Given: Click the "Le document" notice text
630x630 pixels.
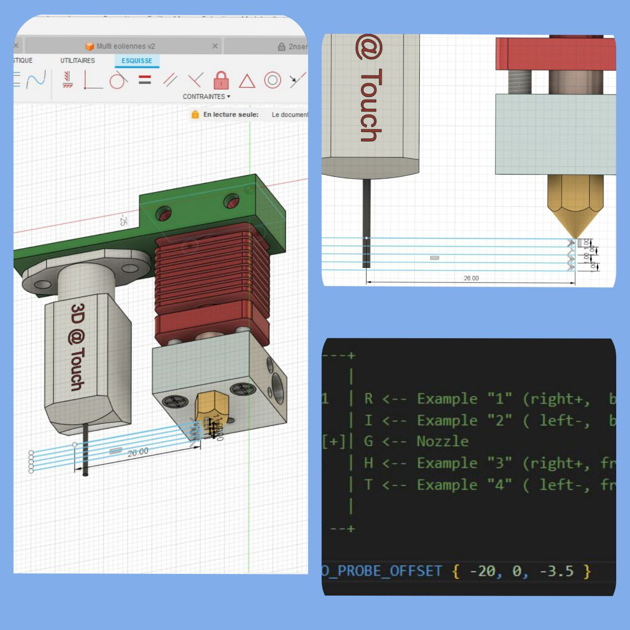Looking at the screenshot, I should [x=290, y=115].
